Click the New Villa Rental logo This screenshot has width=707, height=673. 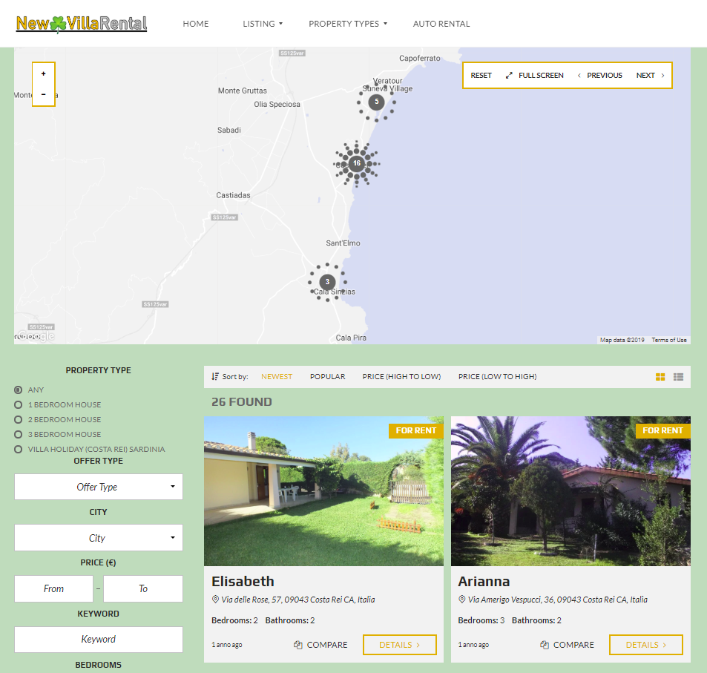pos(82,24)
